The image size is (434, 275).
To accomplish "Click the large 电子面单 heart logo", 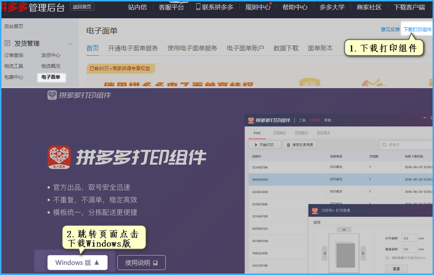I will pyautogui.click(x=59, y=157).
